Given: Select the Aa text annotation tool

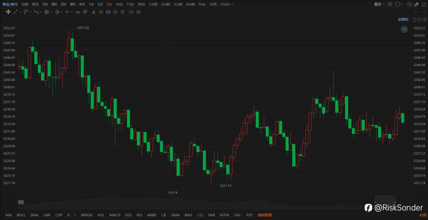Looking at the screenshot, I should click(x=78, y=12).
